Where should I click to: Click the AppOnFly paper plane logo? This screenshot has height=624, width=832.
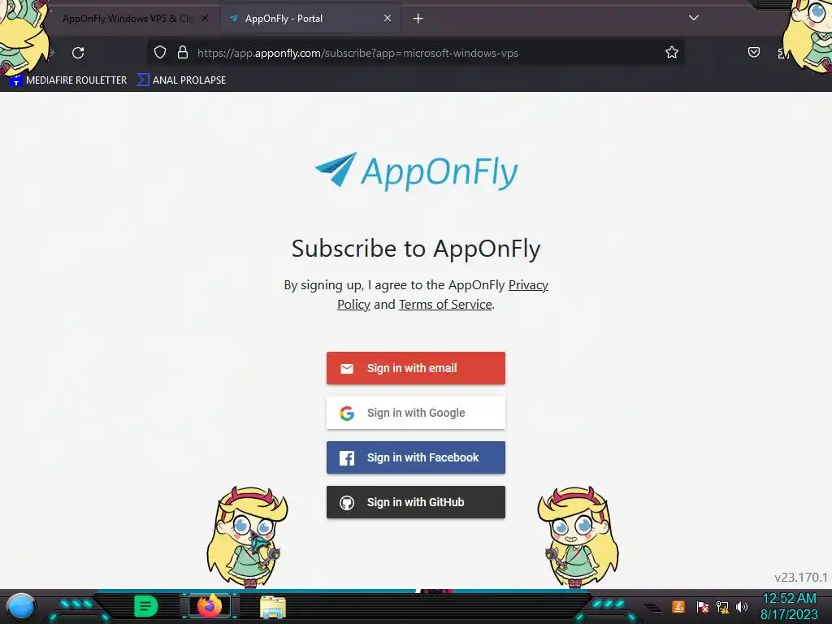click(416, 171)
